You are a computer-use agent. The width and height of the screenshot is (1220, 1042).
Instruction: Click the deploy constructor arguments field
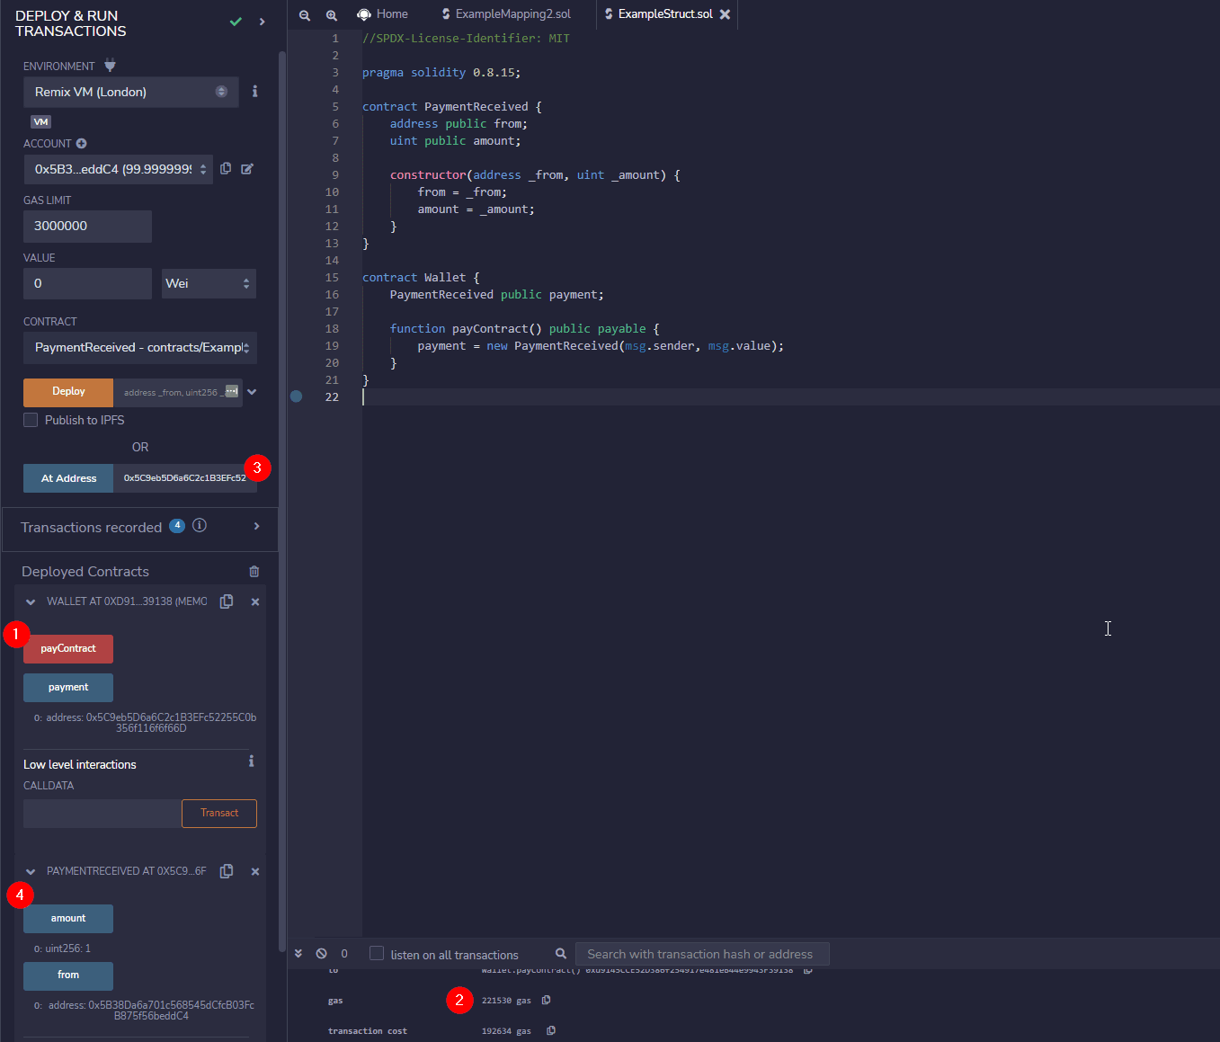click(177, 392)
